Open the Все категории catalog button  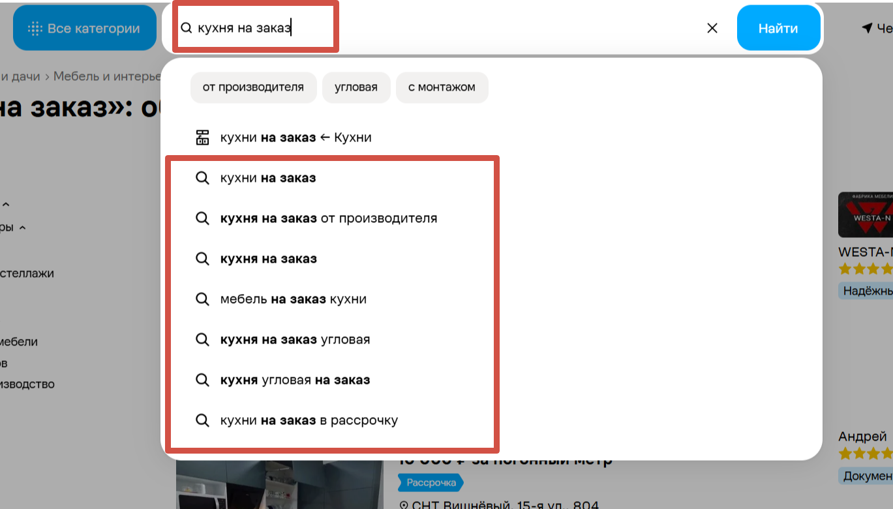pos(85,28)
